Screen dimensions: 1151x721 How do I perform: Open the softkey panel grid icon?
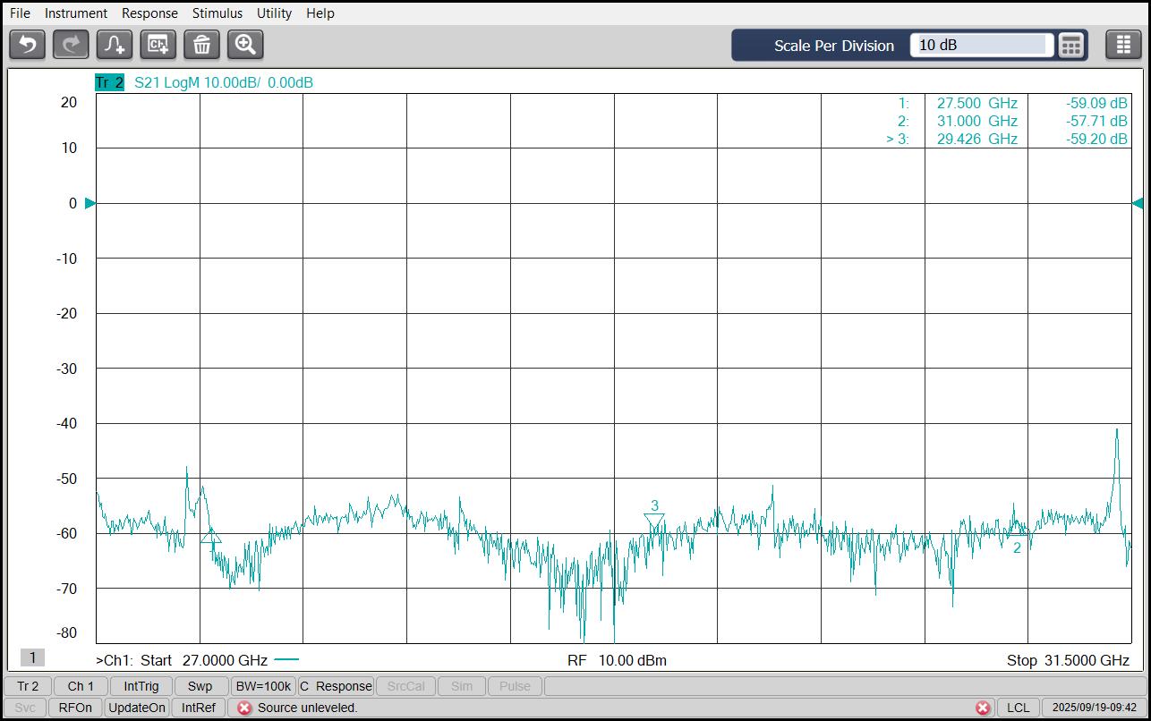point(1123,45)
